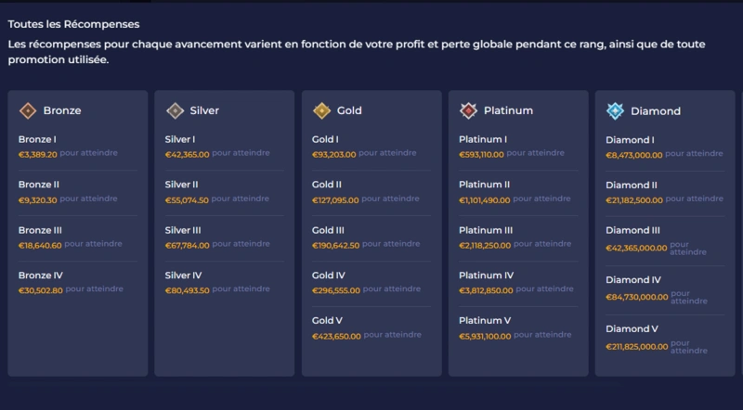The image size is (743, 410).
Task: Click the Silver II tier entry
Action: (224, 192)
